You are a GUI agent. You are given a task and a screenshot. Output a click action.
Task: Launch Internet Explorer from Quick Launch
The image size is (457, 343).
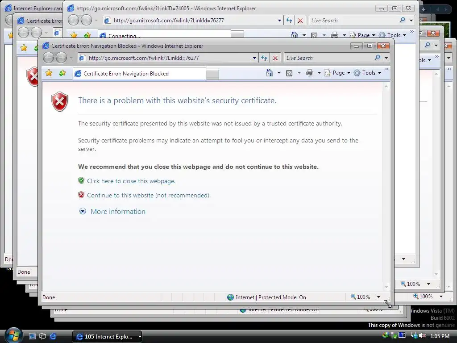pos(53,336)
